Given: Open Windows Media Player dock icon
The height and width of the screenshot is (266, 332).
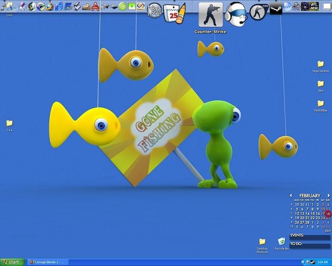Looking at the screenshot, I should pos(41,7).
